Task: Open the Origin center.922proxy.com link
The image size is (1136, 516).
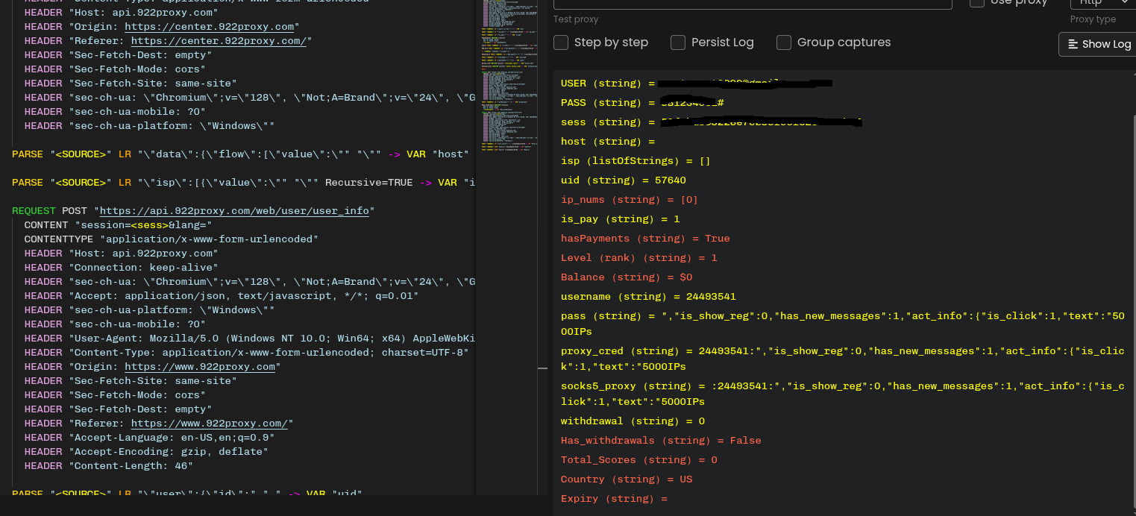Action: [209, 27]
